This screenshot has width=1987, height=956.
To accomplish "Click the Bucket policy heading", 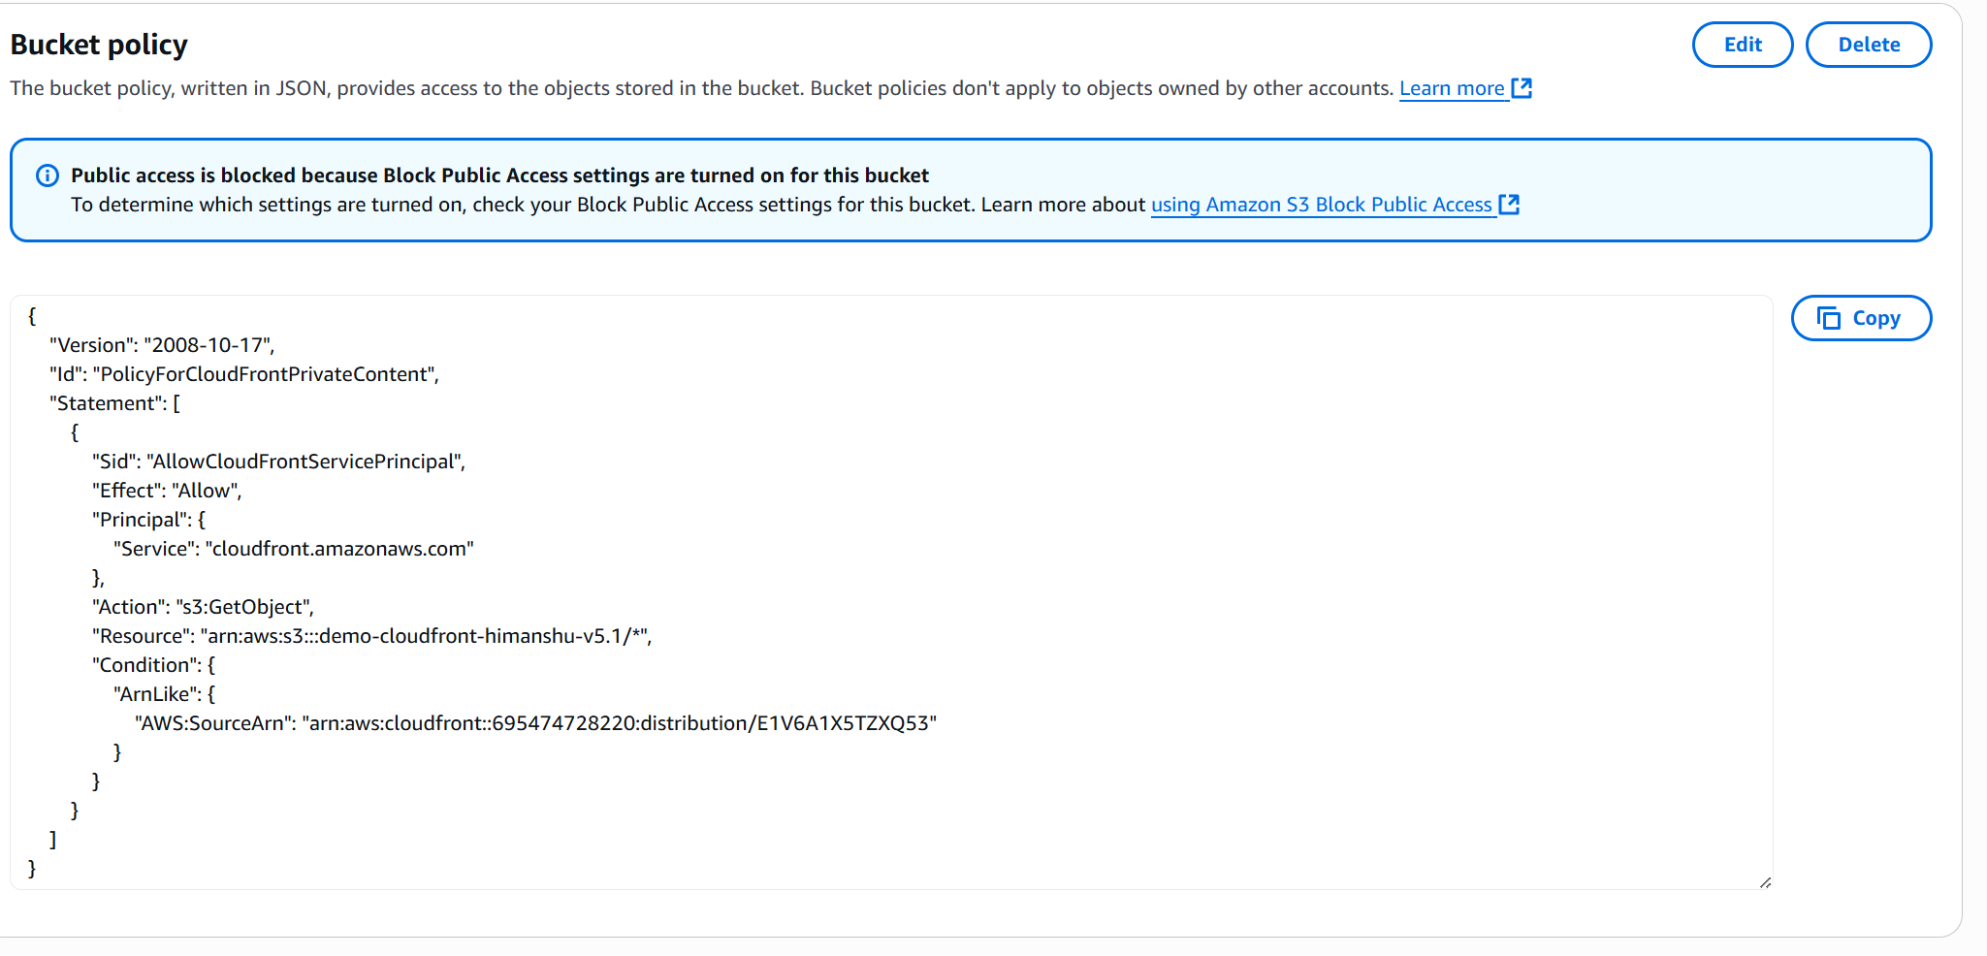I will tap(99, 45).
